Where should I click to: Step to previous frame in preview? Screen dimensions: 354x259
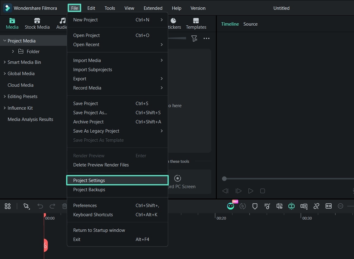225,191
